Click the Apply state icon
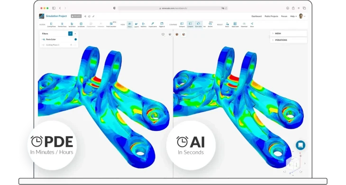The height and width of the screenshot is (185, 346). (235, 25)
